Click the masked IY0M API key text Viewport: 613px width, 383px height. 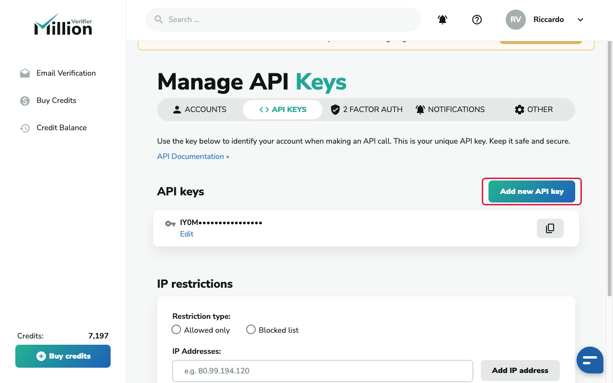pyautogui.click(x=221, y=223)
